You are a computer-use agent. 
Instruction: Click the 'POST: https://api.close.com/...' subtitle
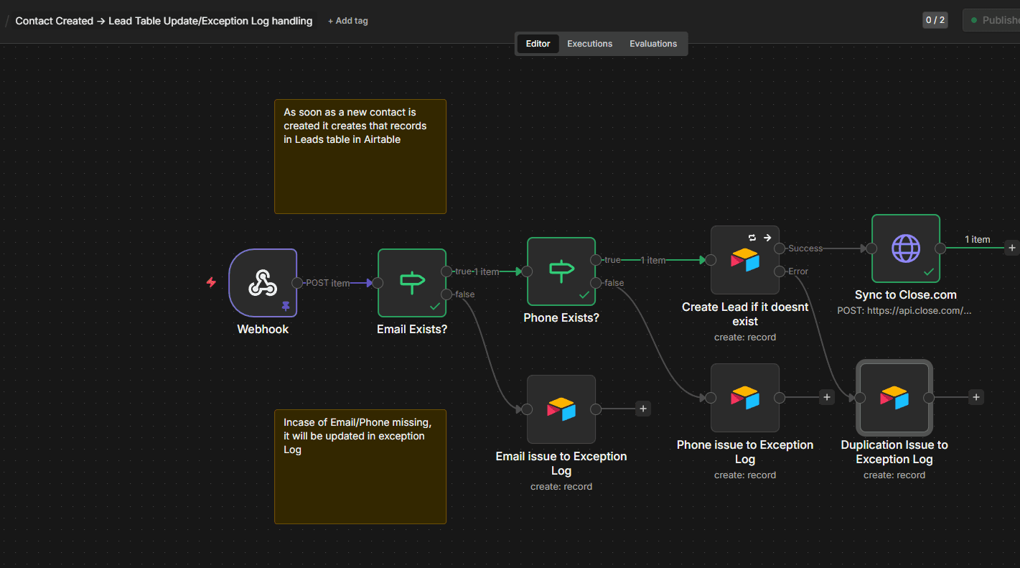coord(904,311)
